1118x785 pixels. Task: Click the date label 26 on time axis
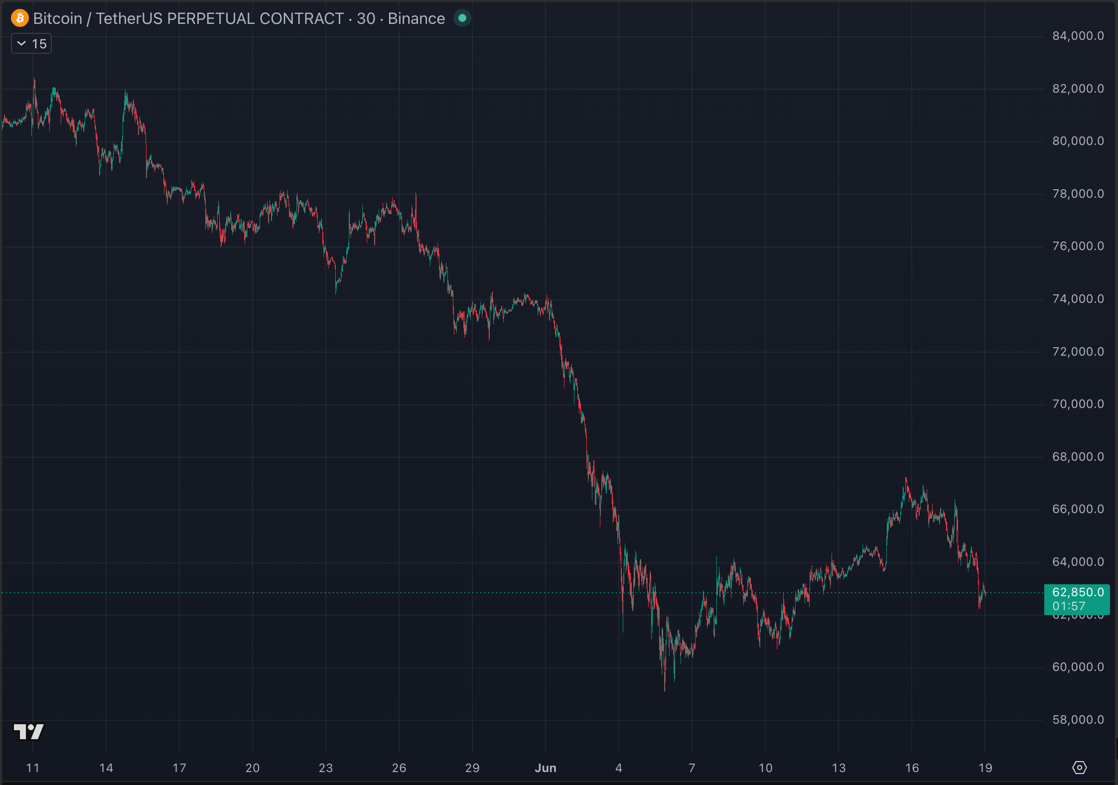coord(399,768)
